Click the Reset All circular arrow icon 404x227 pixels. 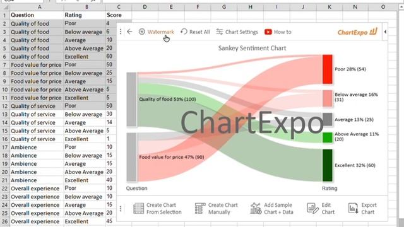(x=184, y=32)
